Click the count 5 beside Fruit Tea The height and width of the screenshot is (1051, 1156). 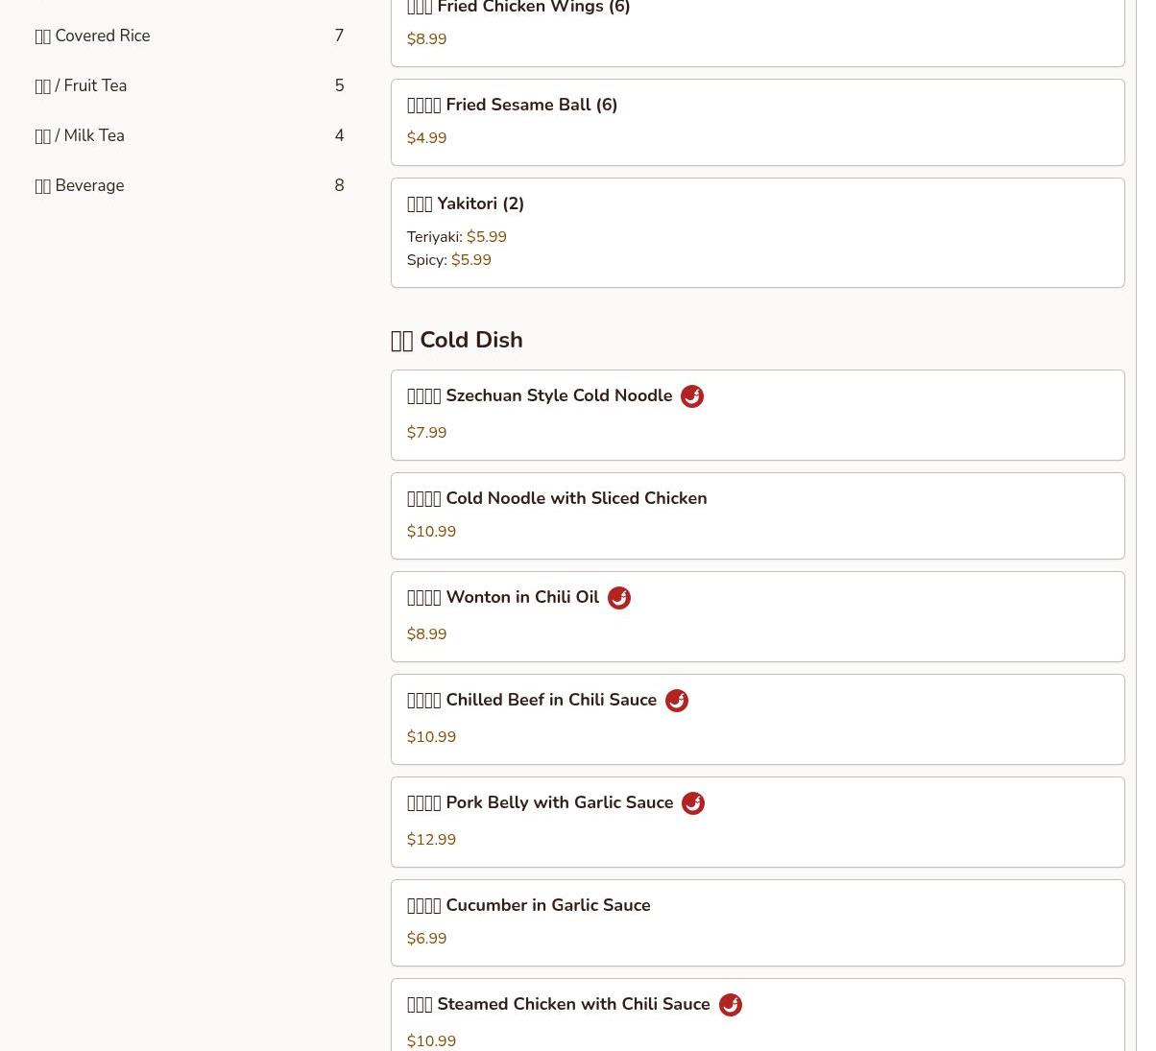(339, 85)
